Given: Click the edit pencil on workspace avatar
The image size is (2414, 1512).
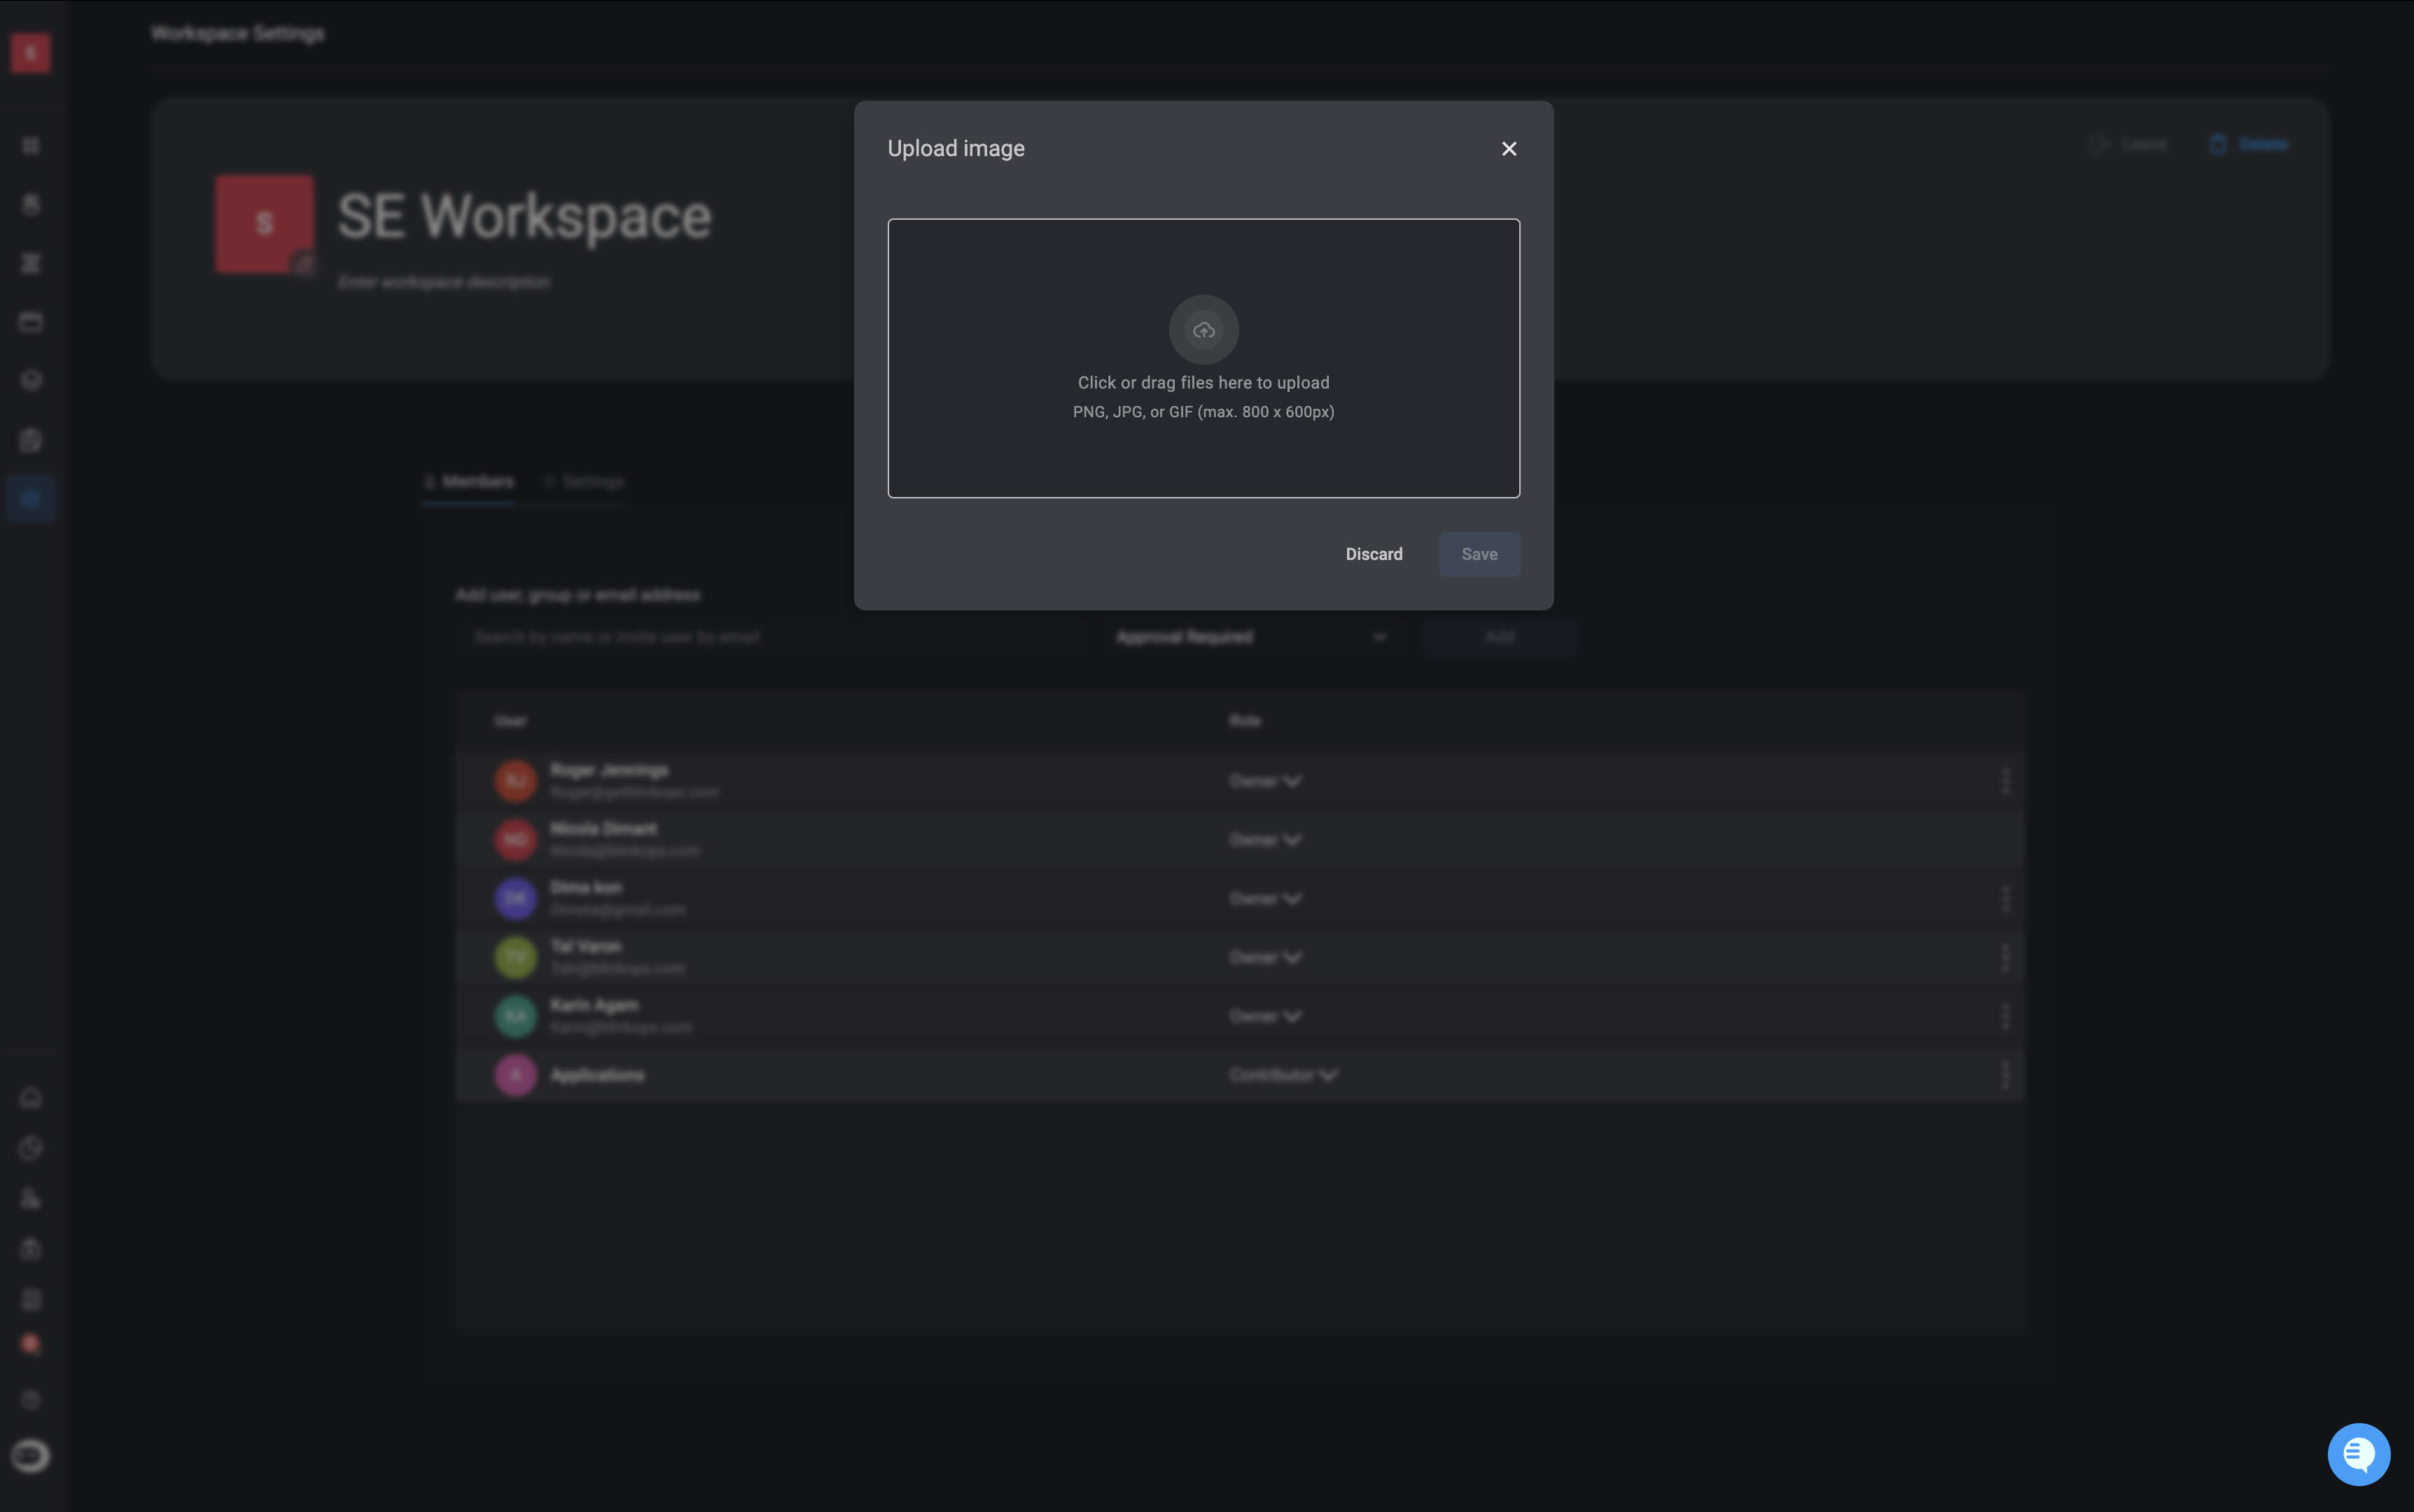Looking at the screenshot, I should pos(304,264).
